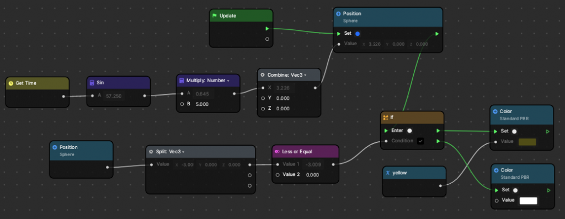The image size is (565, 219).
Task: Click the gear icon on Split: Vec3 node
Action: click(x=151, y=152)
